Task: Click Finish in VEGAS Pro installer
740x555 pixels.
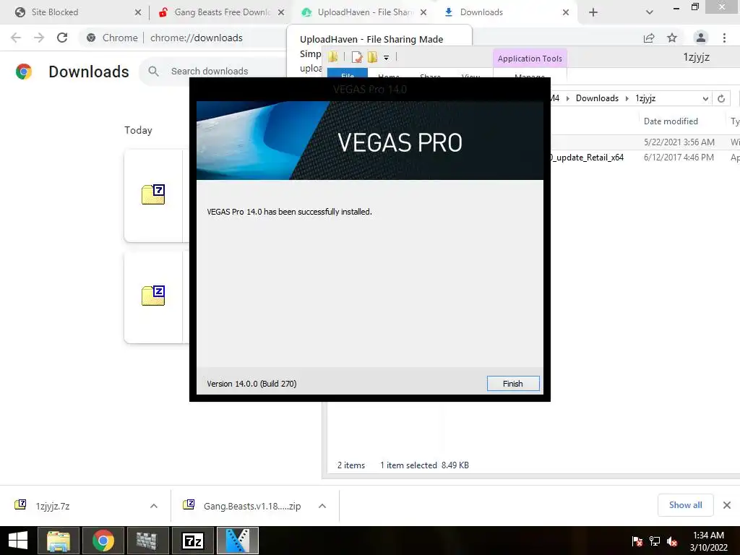Action: coord(512,384)
